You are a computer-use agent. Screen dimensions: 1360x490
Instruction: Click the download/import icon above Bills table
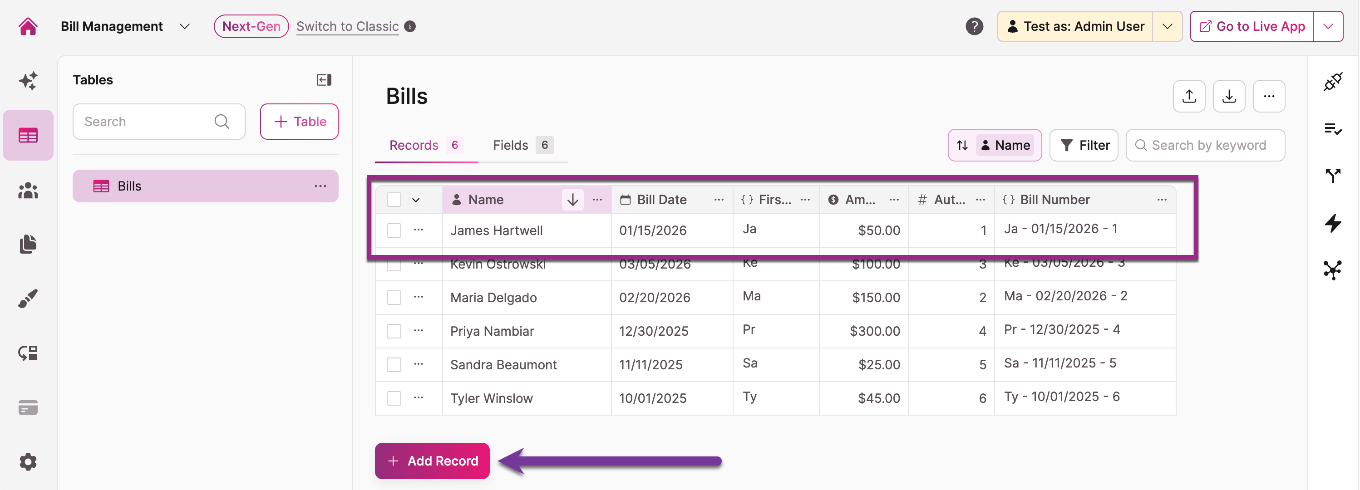coord(1228,96)
